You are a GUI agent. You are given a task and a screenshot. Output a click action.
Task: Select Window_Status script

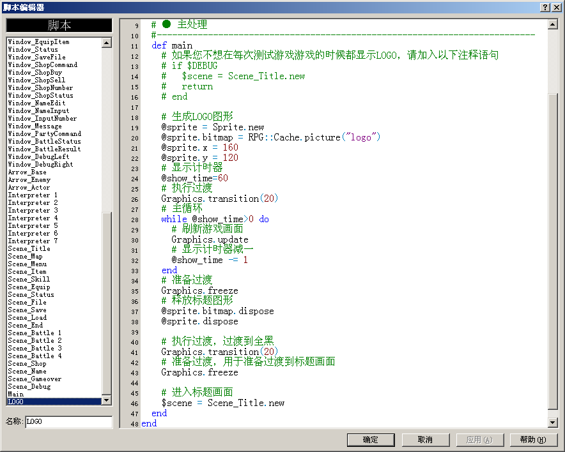[54, 49]
